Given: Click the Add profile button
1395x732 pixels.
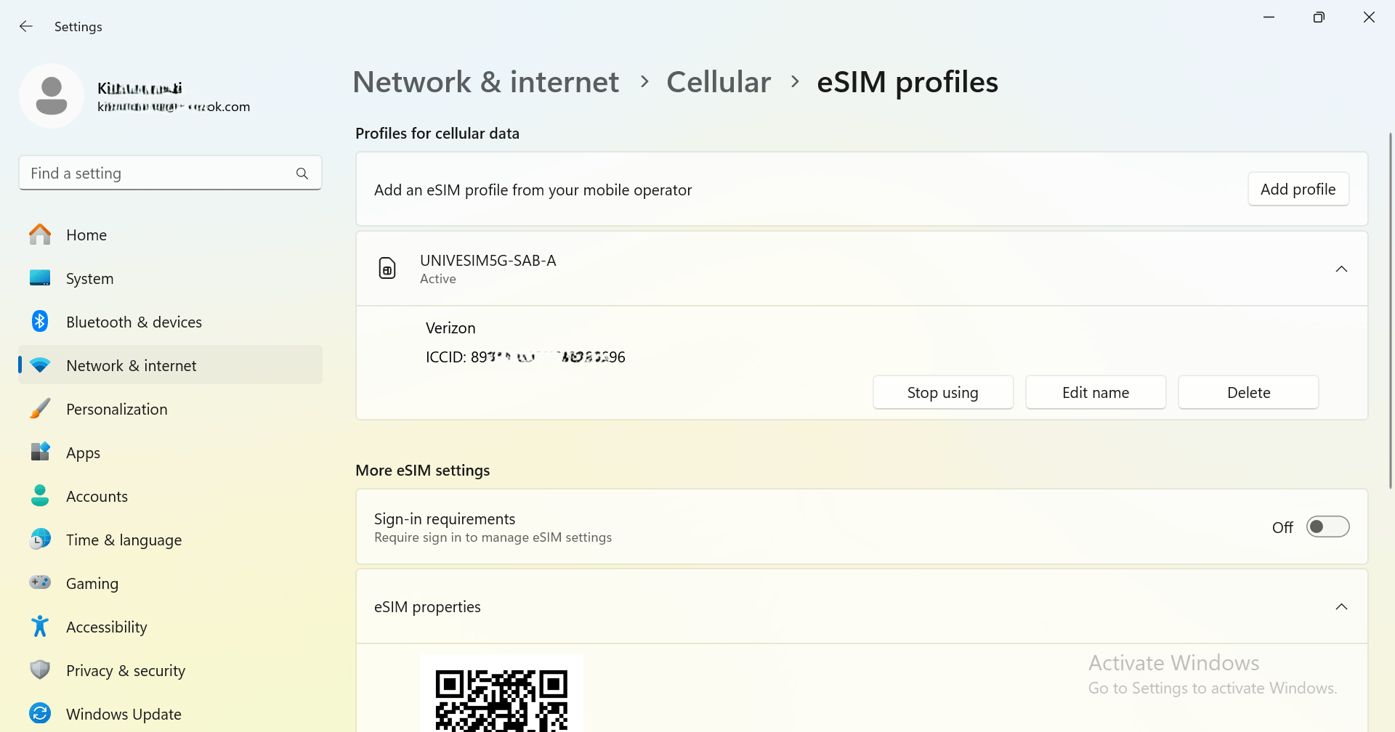Looking at the screenshot, I should [x=1298, y=190].
